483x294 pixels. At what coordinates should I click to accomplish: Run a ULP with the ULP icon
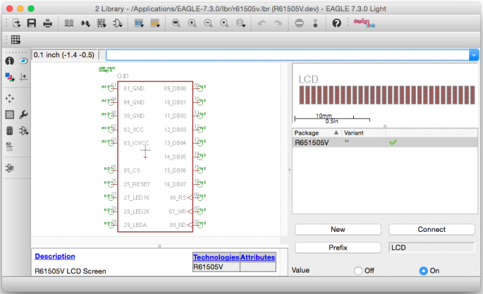coord(155,23)
